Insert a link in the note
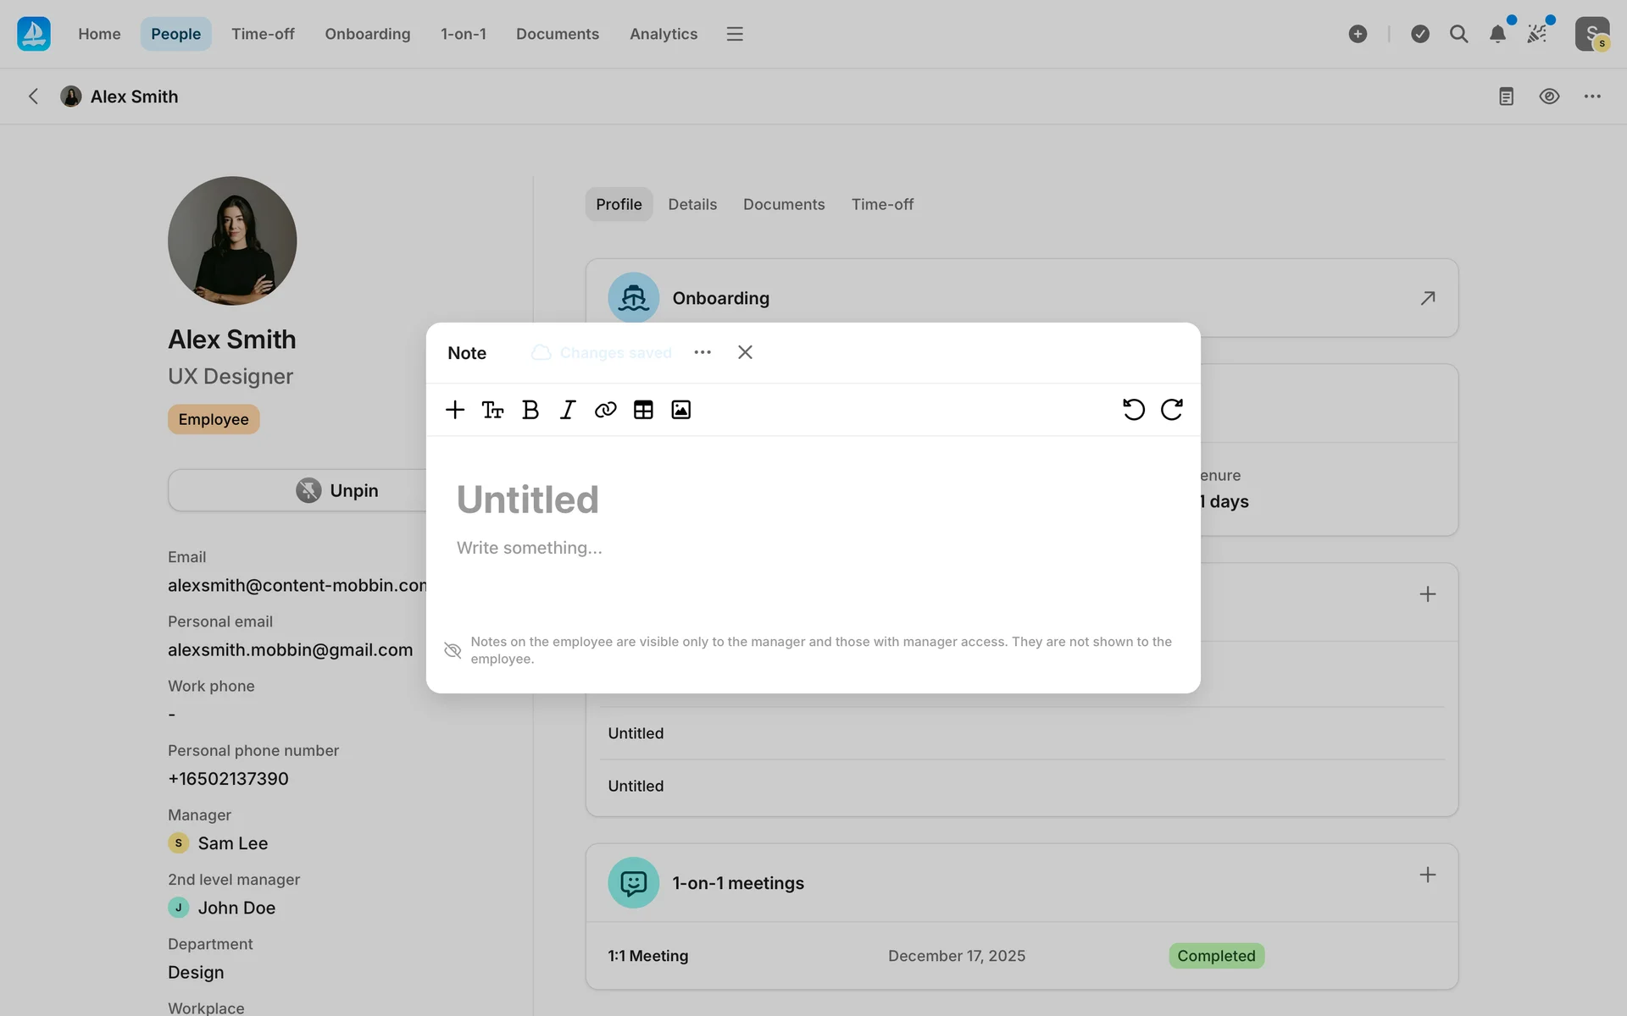Image resolution: width=1627 pixels, height=1016 pixels. point(605,410)
